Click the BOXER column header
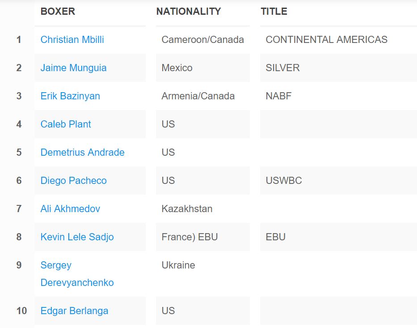This screenshot has width=417, height=328. 58,12
